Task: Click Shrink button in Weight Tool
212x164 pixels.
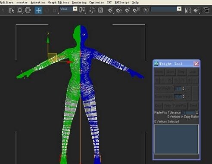Action: pyautogui.click(x=159, y=72)
